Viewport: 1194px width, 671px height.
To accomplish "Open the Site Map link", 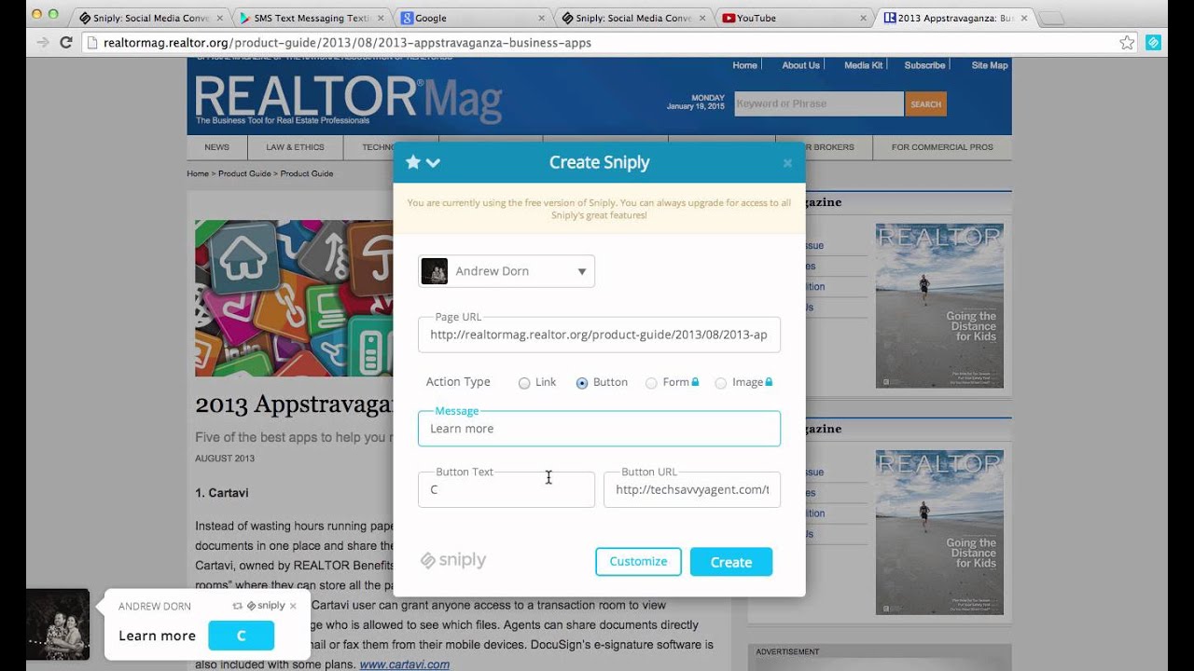I will (990, 65).
